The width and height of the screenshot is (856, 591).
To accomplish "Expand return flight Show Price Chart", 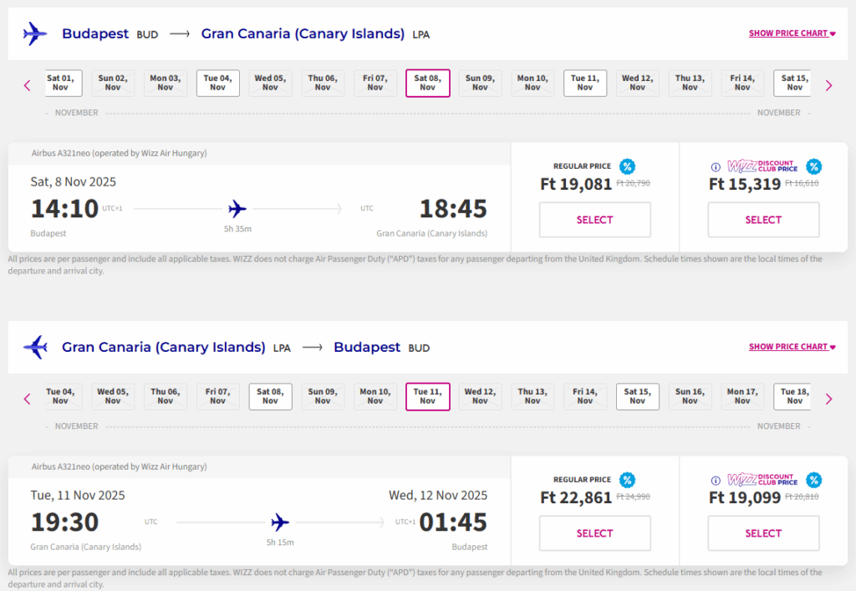I will pos(792,347).
